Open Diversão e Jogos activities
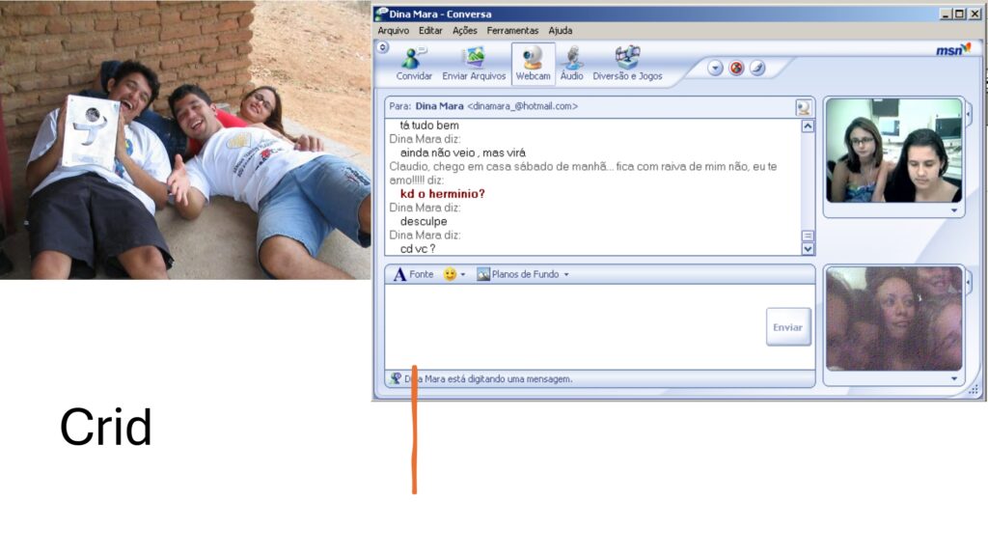The image size is (988, 556). 627,59
